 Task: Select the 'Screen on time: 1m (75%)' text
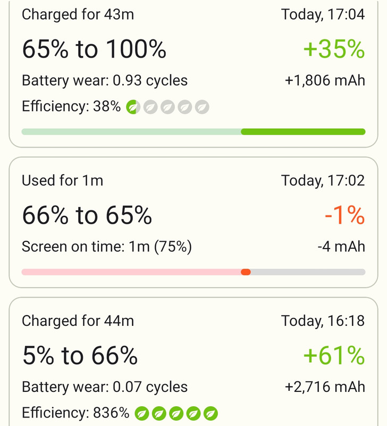pyautogui.click(x=107, y=247)
